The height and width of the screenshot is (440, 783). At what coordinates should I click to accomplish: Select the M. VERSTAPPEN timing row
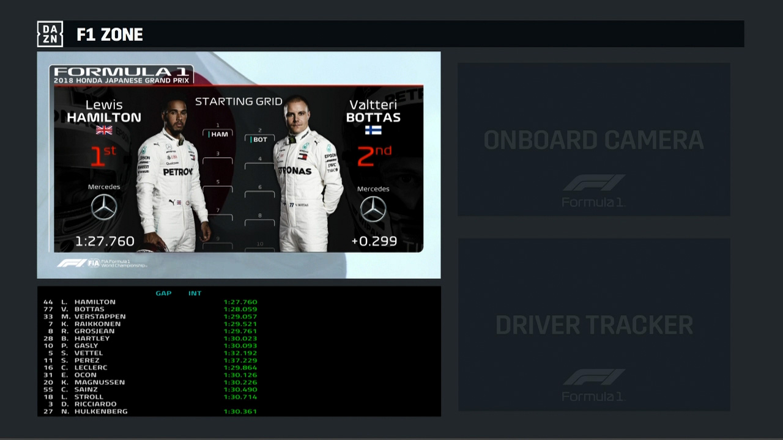click(150, 317)
